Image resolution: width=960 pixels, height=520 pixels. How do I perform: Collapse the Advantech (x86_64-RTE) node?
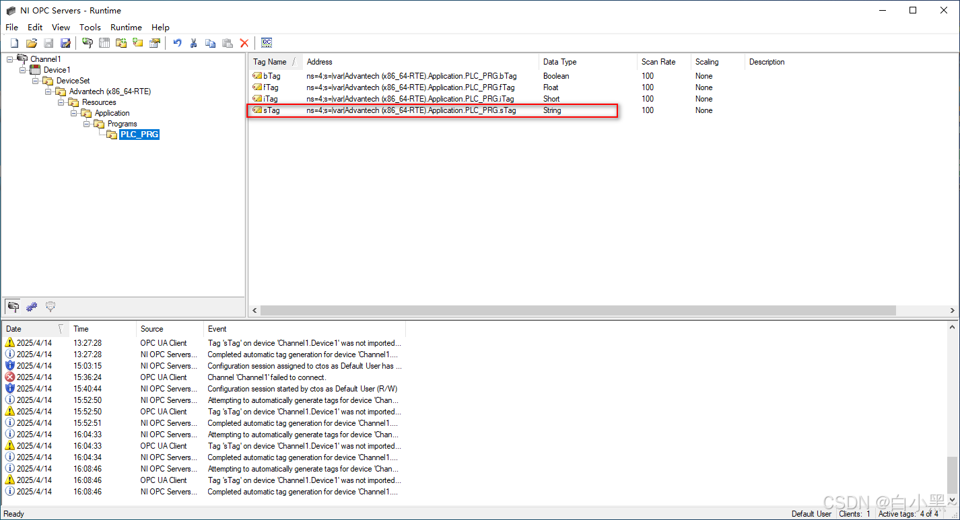click(x=48, y=91)
